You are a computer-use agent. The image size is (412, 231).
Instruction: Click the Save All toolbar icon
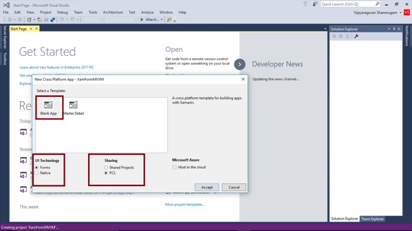coord(53,20)
